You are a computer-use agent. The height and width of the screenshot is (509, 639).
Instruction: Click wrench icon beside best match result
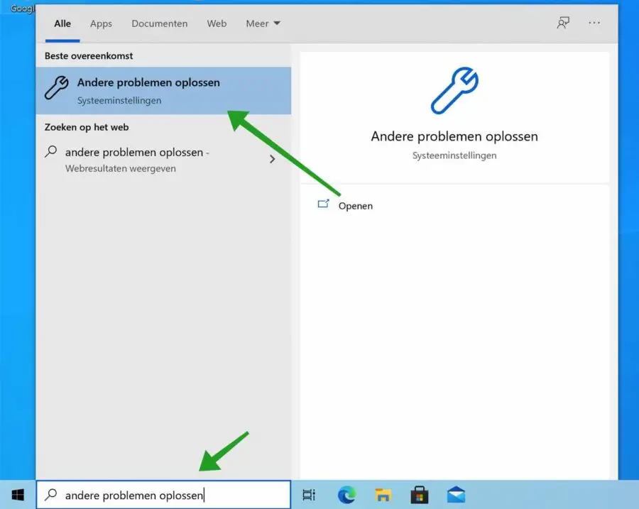click(56, 87)
